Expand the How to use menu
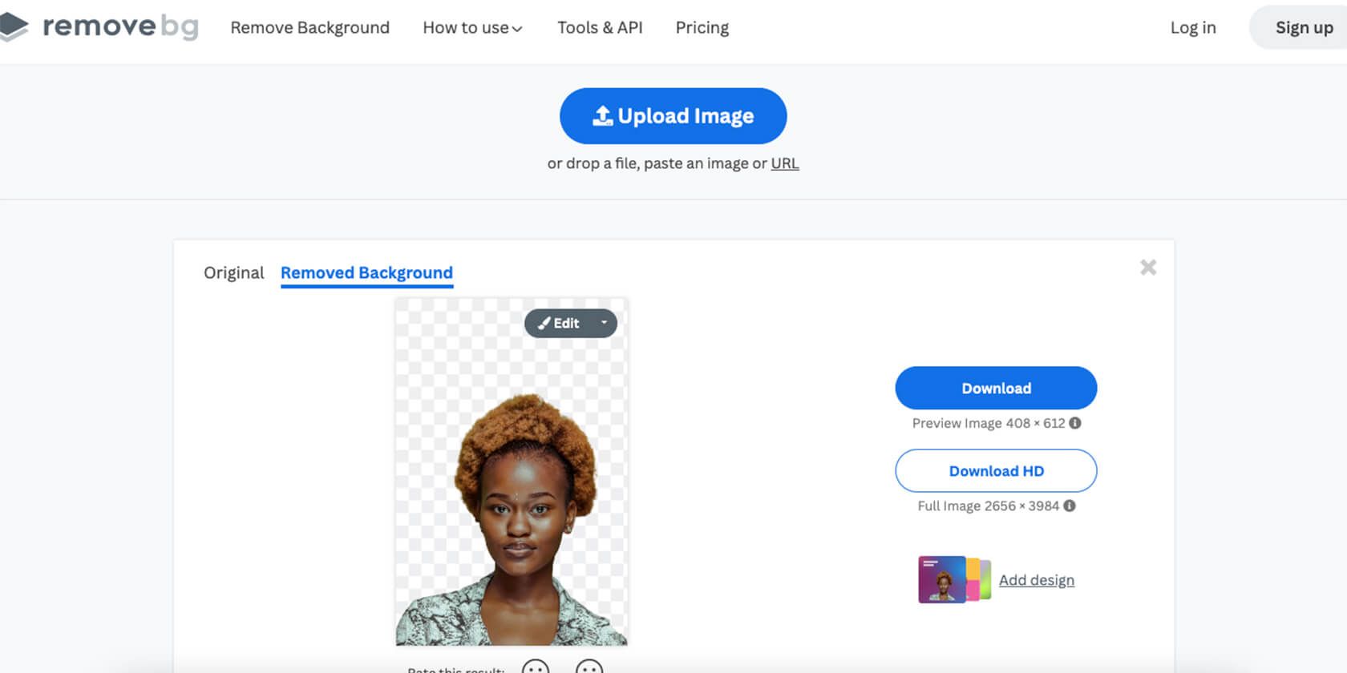 tap(472, 27)
